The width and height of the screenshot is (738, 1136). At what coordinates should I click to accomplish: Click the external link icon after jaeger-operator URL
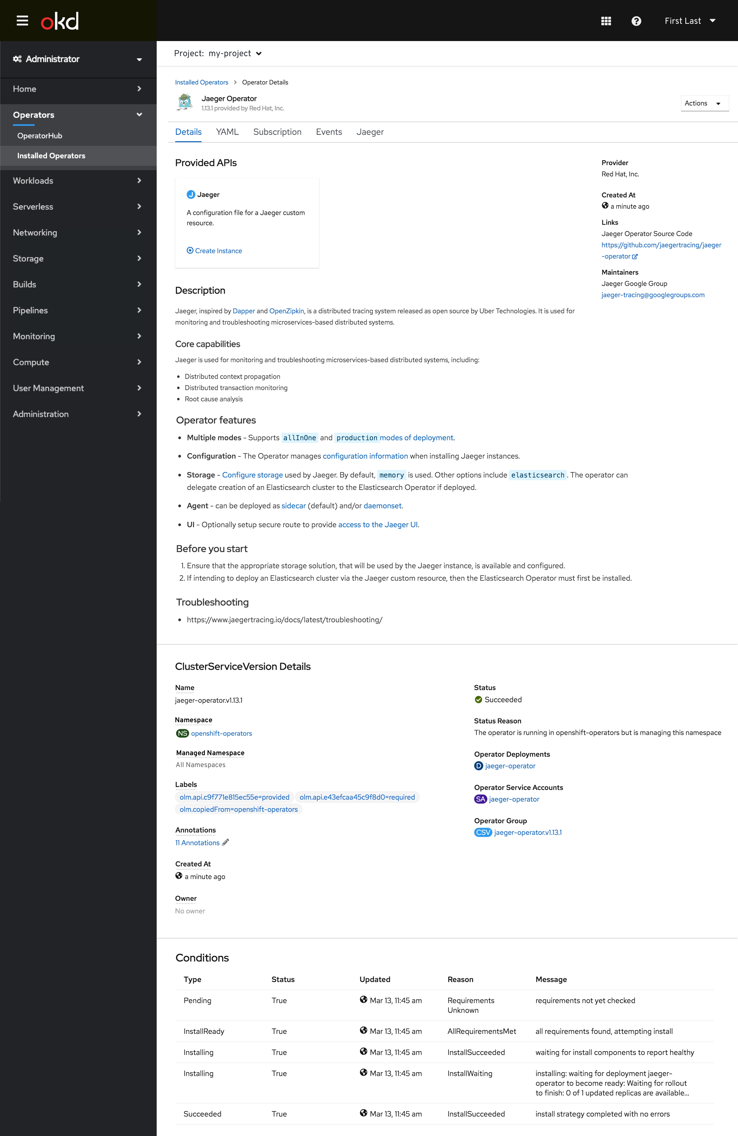635,257
